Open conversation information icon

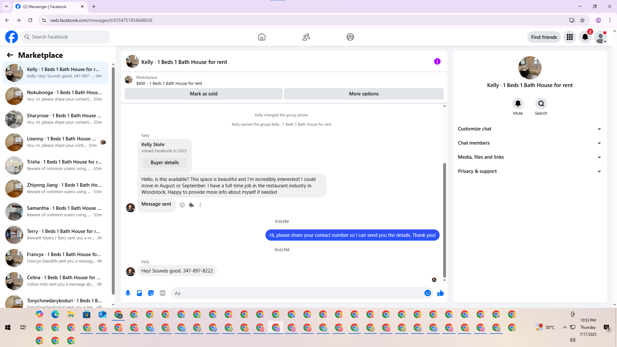437,61
